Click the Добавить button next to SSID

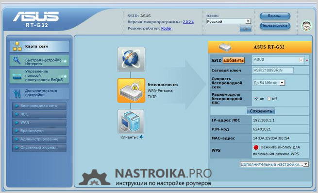[x=234, y=60]
